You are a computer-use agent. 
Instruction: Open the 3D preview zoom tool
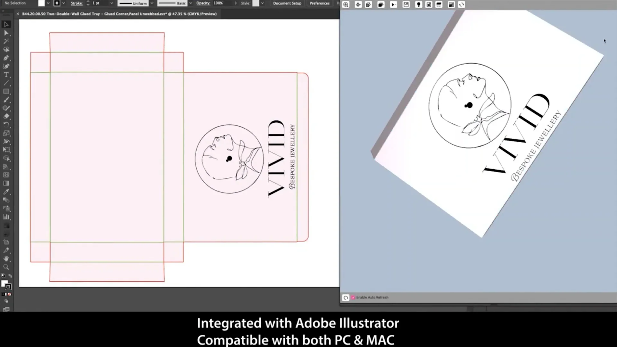[346, 4]
